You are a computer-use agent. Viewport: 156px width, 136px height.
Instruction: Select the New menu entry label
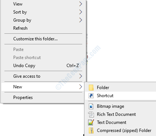(18, 87)
